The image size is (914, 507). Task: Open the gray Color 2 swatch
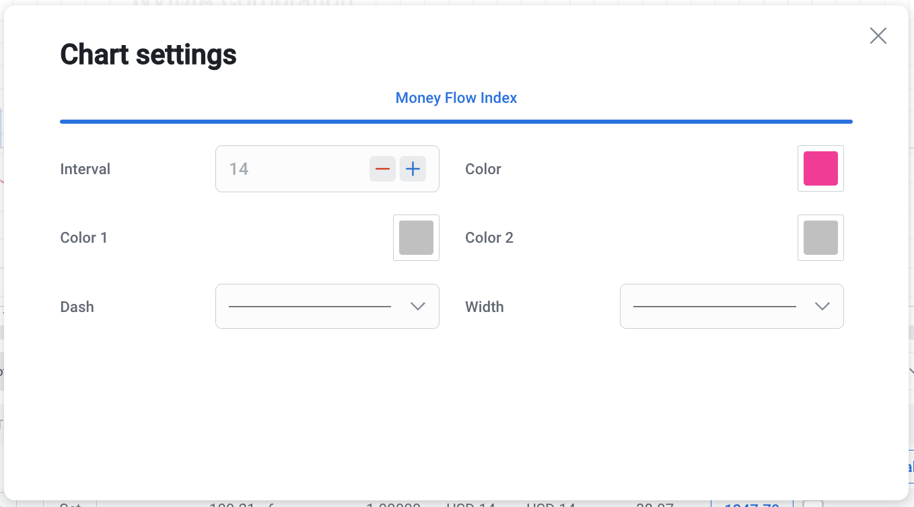[820, 237]
